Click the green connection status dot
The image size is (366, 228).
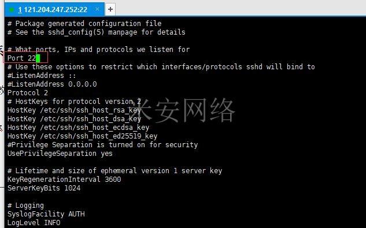tap(11, 10)
